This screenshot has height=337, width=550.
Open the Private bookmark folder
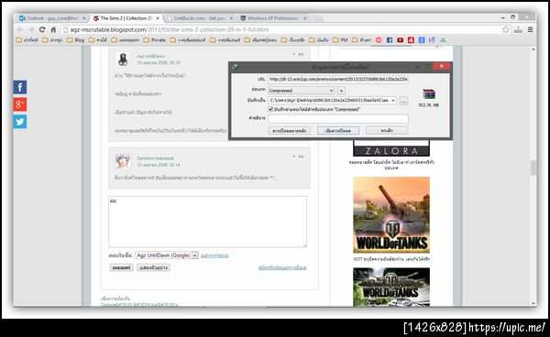pos(154,40)
